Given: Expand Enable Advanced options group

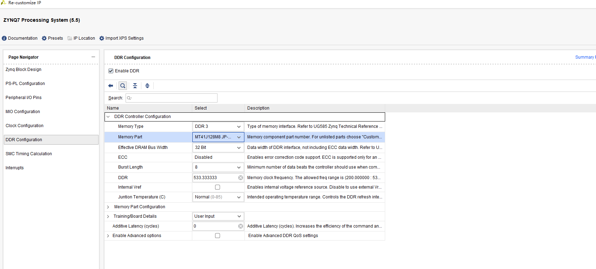Looking at the screenshot, I should [108, 236].
